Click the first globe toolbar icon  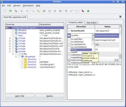tap(44, 11)
